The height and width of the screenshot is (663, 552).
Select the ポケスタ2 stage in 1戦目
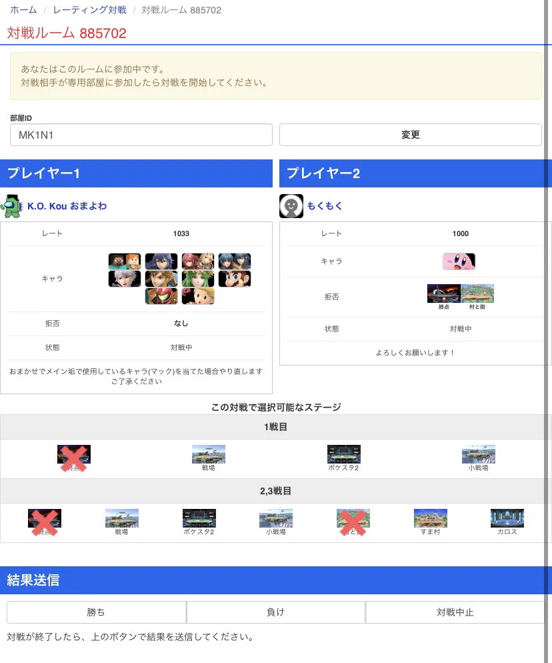[x=343, y=458]
